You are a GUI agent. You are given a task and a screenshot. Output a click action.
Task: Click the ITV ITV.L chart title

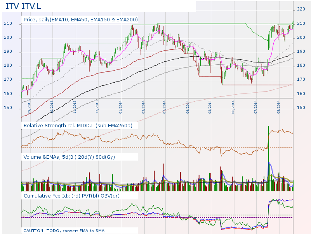pyautogui.click(x=23, y=6)
